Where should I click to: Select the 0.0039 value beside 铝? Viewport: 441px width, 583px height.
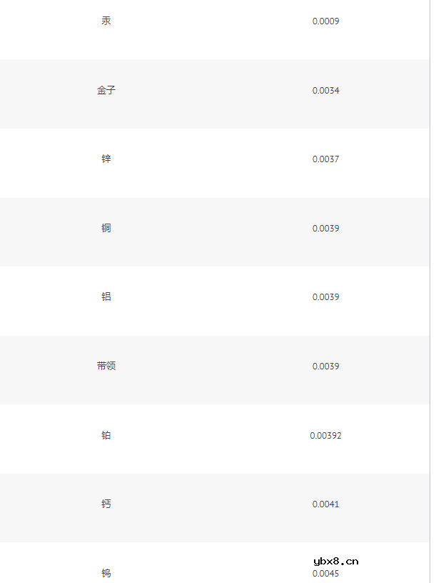tap(325, 297)
